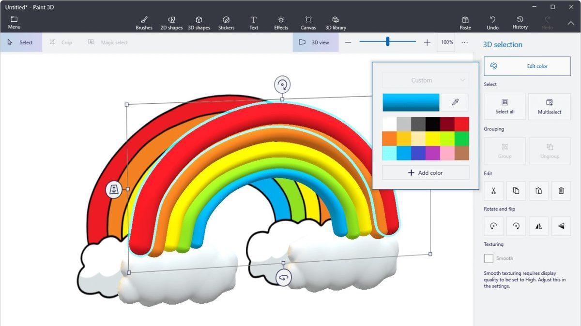Image resolution: width=581 pixels, height=326 pixels.
Task: Pick a color with the eyedropper
Action: click(x=454, y=102)
